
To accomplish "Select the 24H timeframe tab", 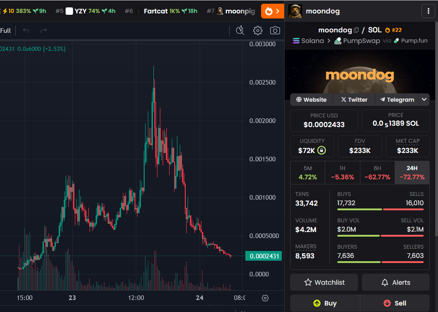I will (x=412, y=173).
